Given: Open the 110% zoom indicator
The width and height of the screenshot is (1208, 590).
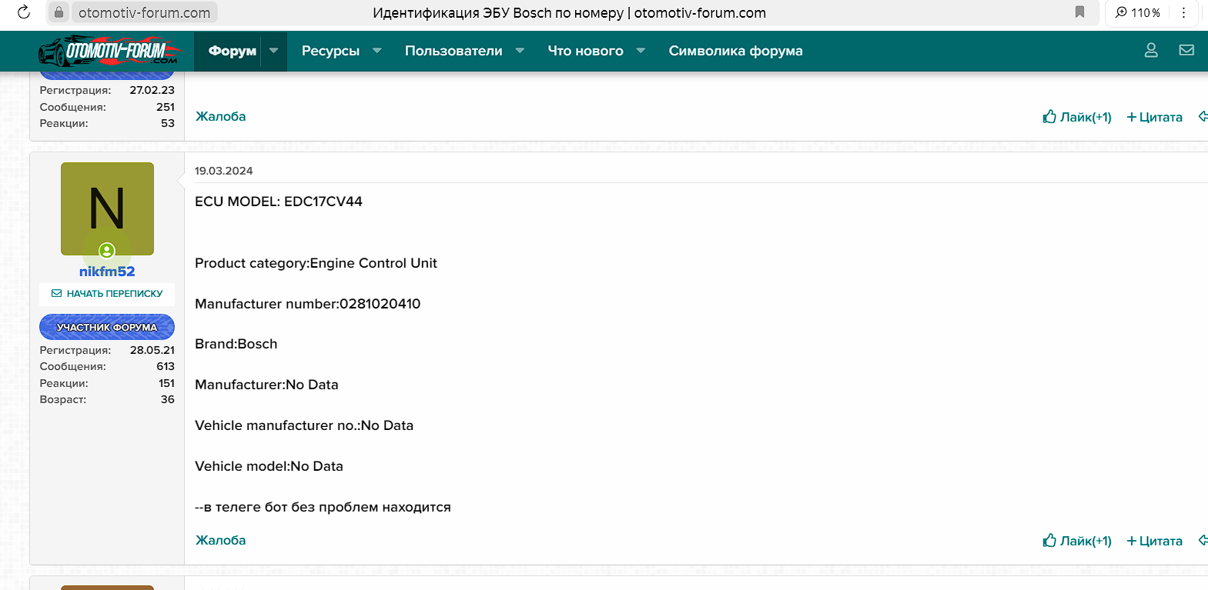Looking at the screenshot, I should [1138, 12].
